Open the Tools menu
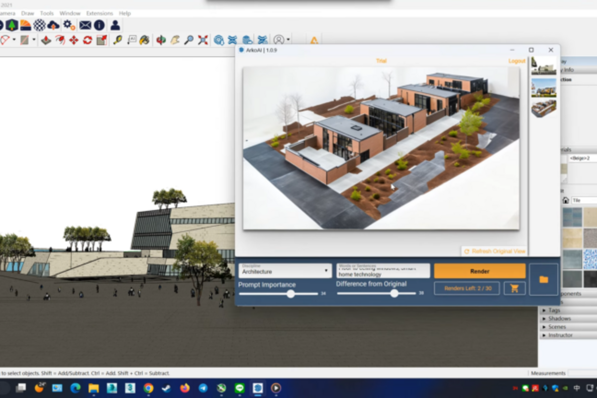This screenshot has height=398, width=597. (x=47, y=13)
